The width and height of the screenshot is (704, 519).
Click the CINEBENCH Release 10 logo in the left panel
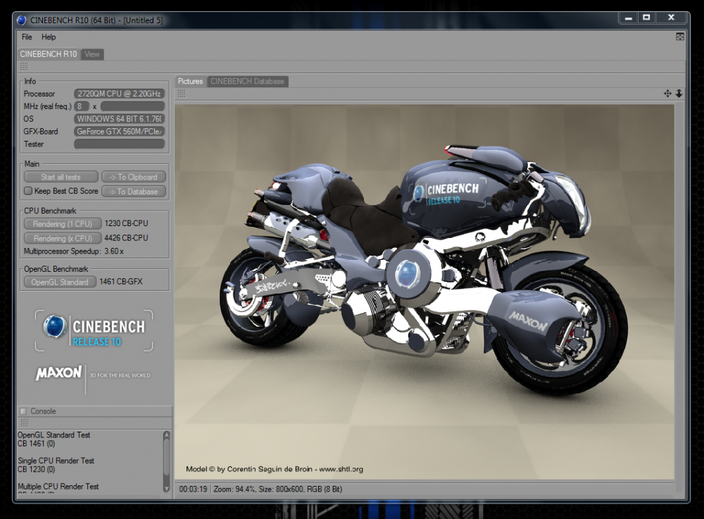[x=94, y=330]
